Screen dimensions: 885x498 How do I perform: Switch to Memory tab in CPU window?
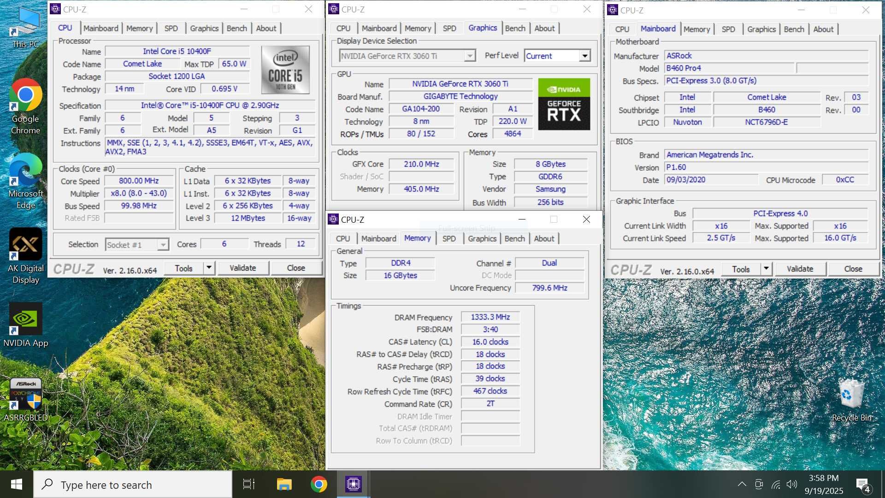click(139, 28)
